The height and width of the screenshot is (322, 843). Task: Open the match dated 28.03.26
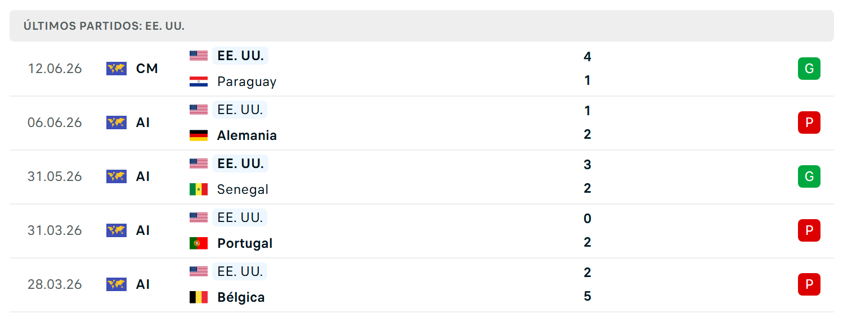(421, 285)
